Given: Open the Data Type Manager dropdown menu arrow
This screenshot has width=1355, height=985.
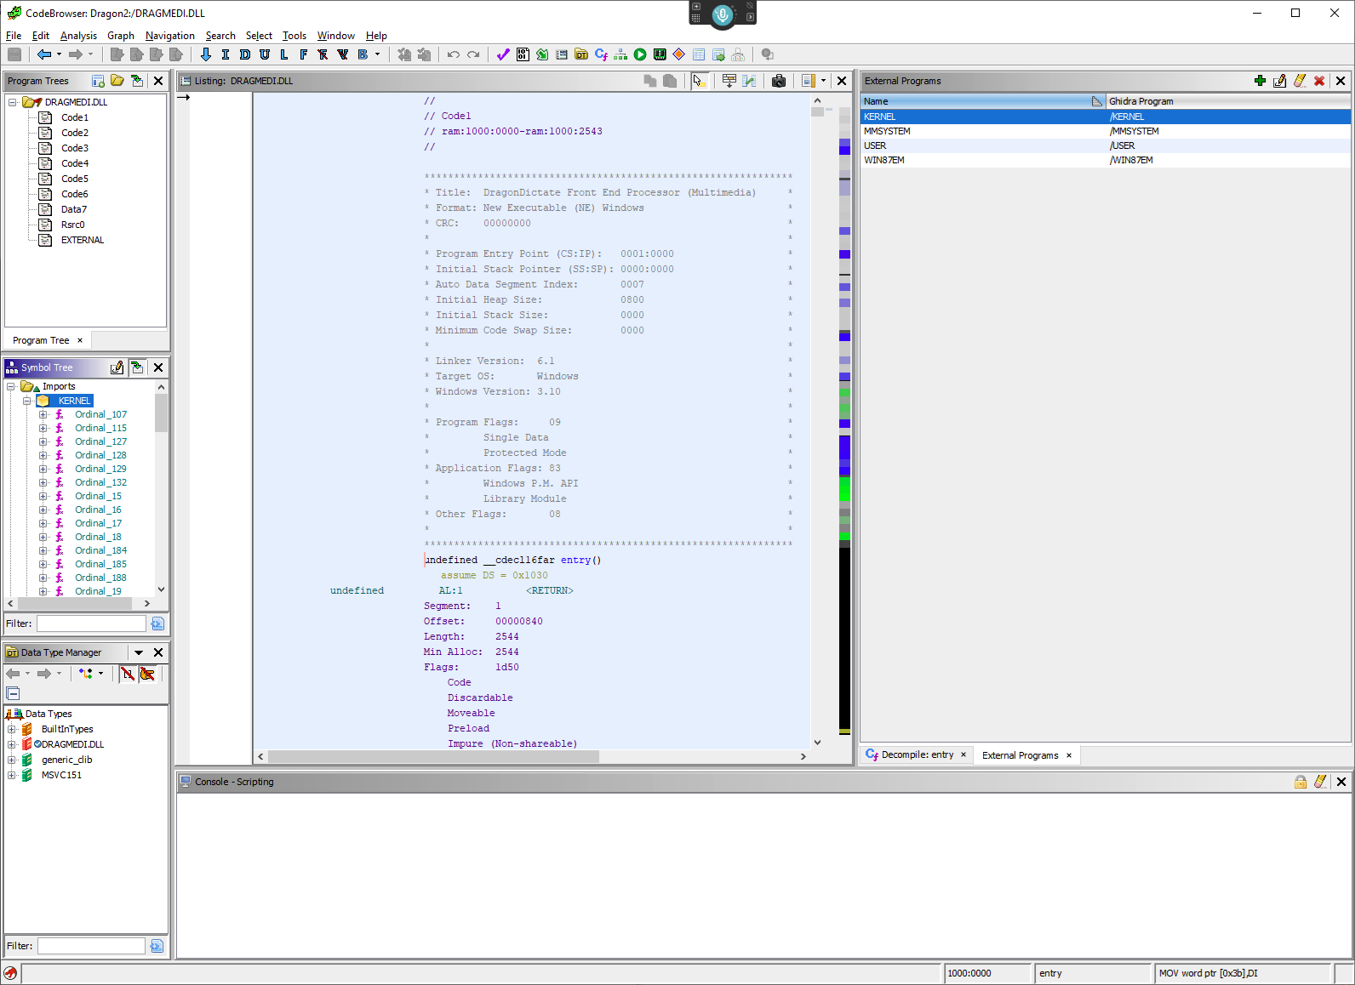Looking at the screenshot, I should (139, 652).
